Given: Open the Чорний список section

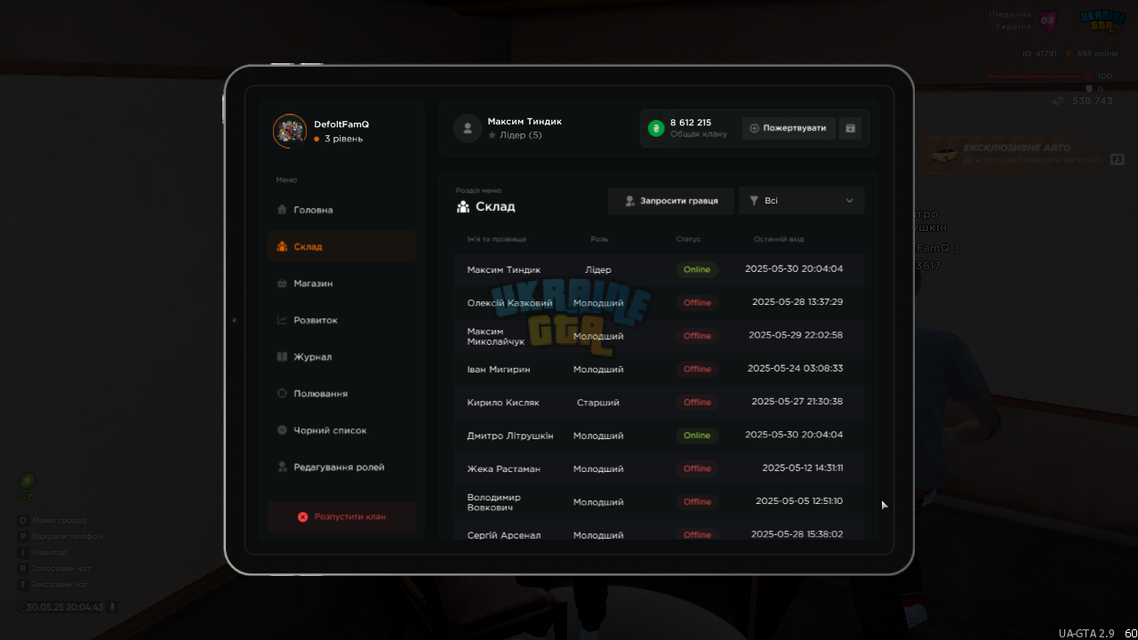Looking at the screenshot, I should coord(341,430).
